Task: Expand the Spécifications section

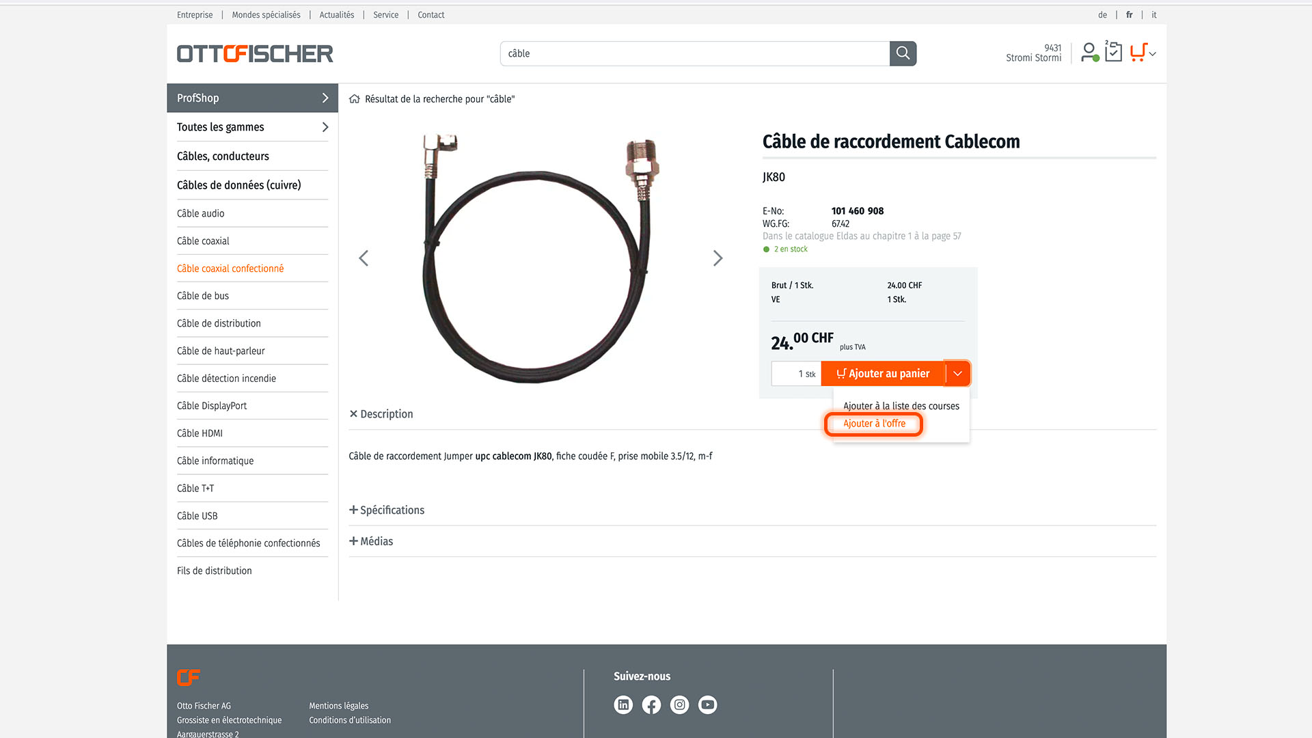Action: pyautogui.click(x=387, y=510)
